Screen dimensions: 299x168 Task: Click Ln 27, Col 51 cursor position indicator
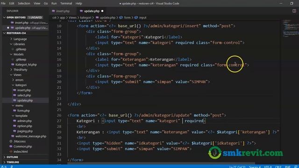click(x=237, y=167)
